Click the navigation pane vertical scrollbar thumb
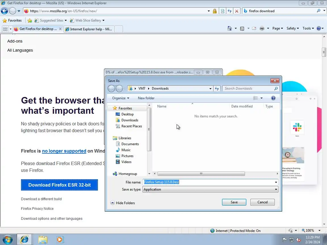Image resolution: width=327 pixels, height=245 pixels. coord(149,129)
